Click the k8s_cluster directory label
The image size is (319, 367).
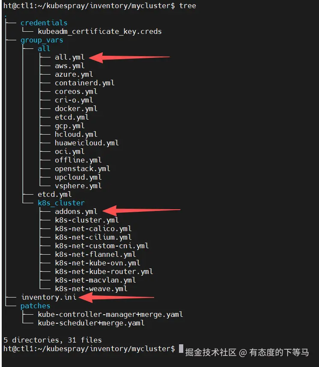point(61,203)
